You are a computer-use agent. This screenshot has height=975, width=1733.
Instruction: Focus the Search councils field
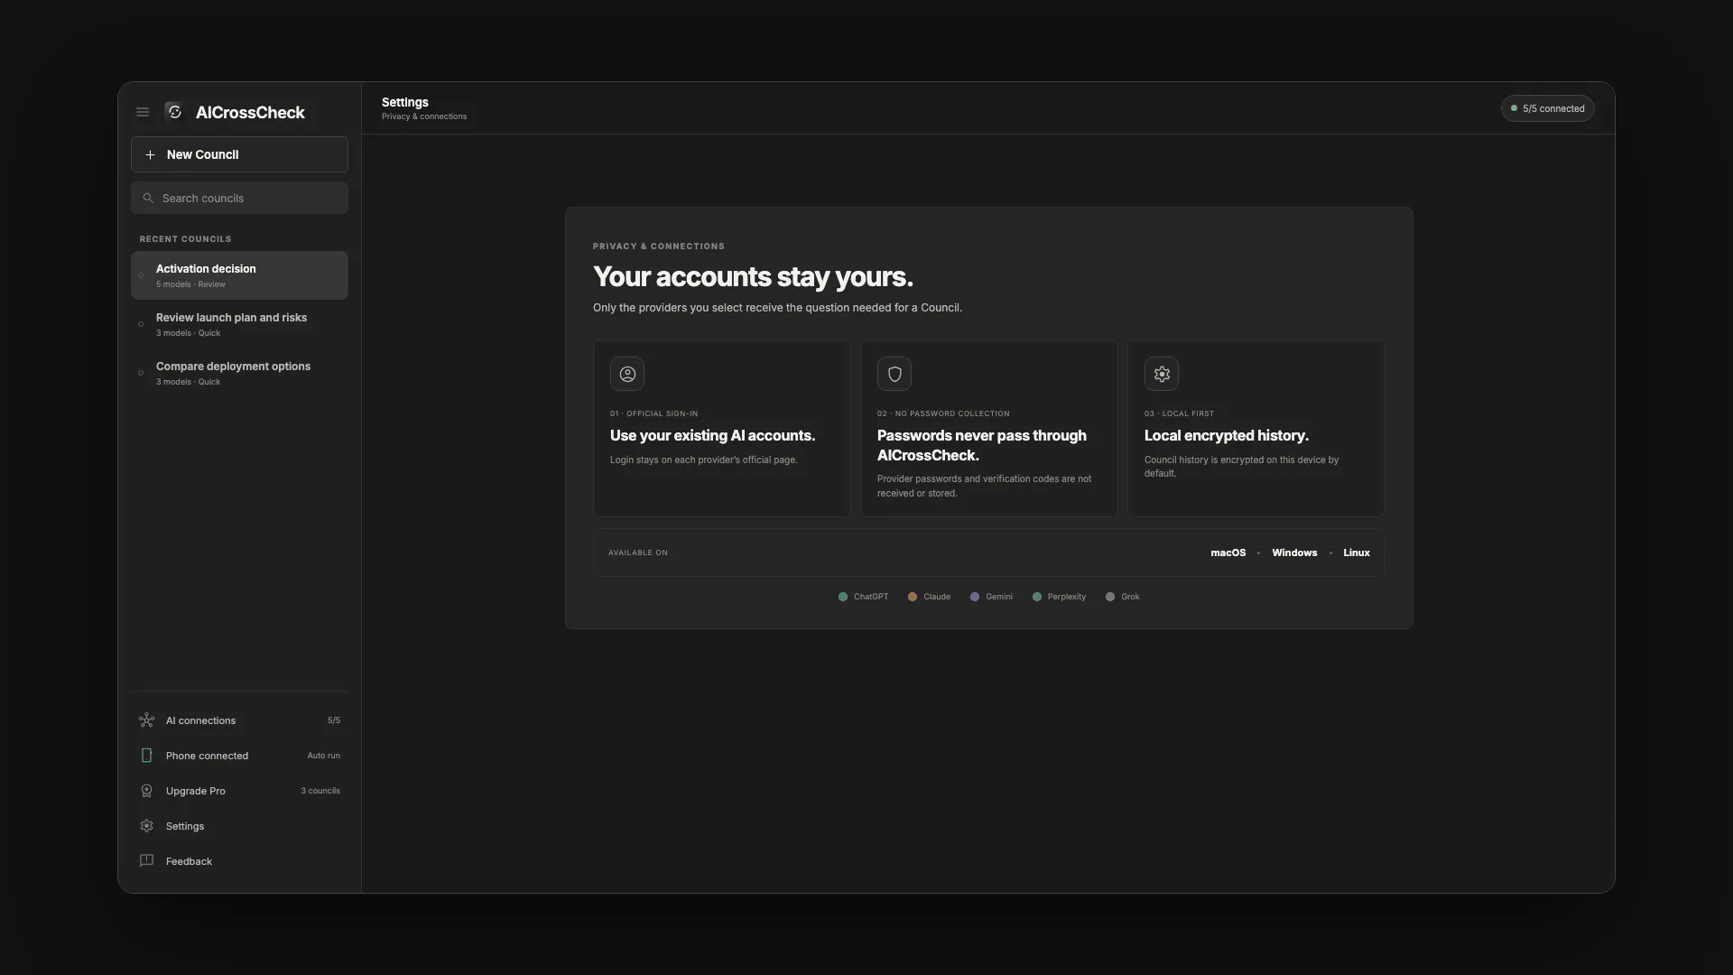(239, 198)
